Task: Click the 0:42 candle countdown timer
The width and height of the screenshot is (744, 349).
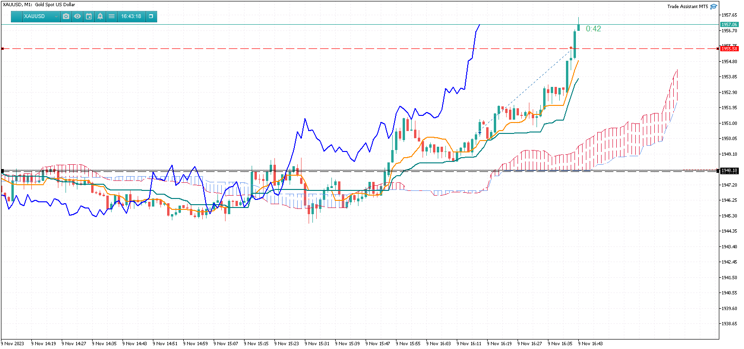Action: pos(593,28)
